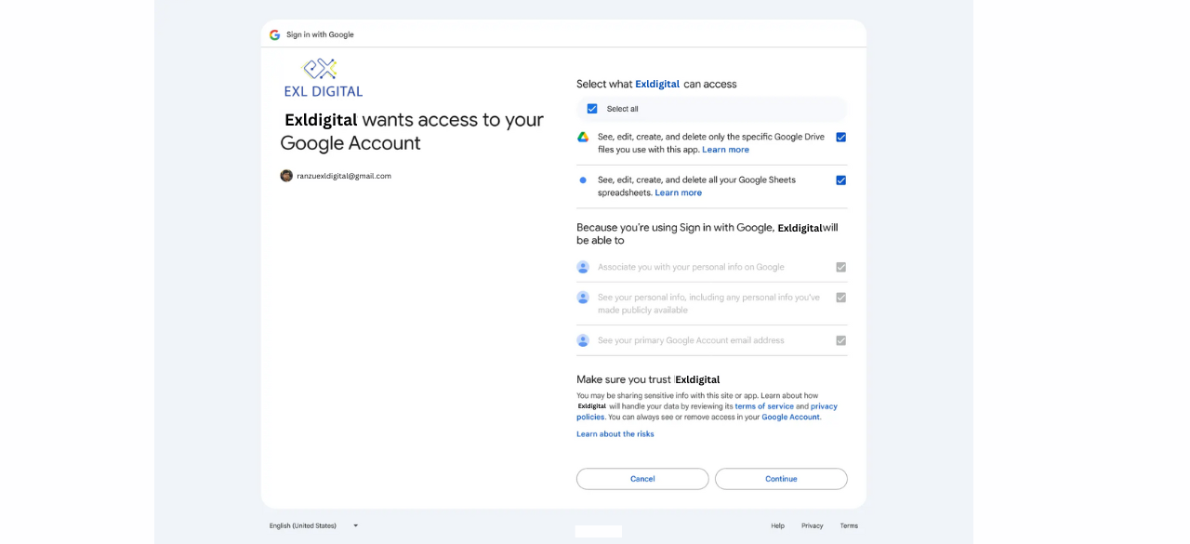Click the text 'See your primary Google Account email address'
Image resolution: width=1190 pixels, height=544 pixels.
(691, 340)
